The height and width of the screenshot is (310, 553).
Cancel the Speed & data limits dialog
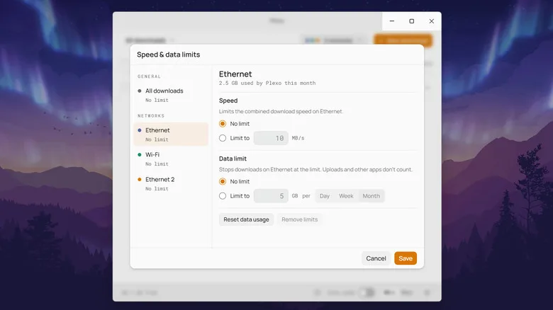[x=376, y=258]
